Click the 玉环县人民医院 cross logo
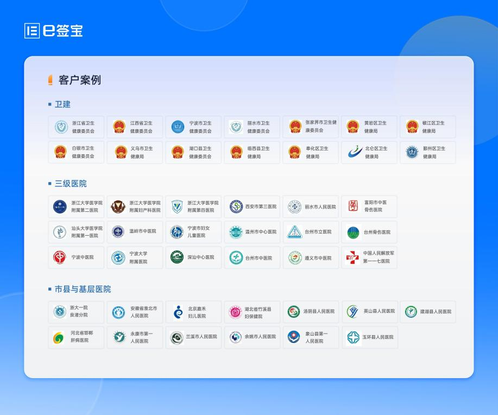This screenshot has height=415, width=498. click(353, 337)
